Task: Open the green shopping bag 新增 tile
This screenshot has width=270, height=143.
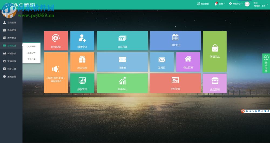Action: click(x=215, y=52)
